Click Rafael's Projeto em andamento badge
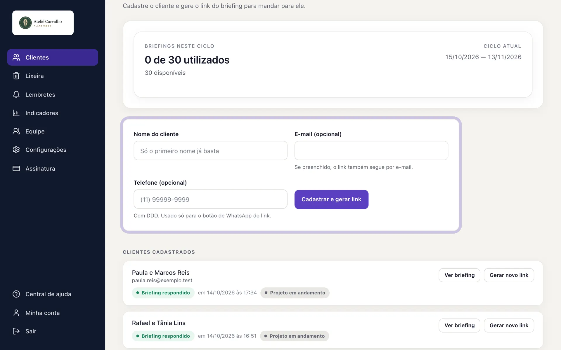Image resolution: width=561 pixels, height=350 pixels. pos(295,336)
